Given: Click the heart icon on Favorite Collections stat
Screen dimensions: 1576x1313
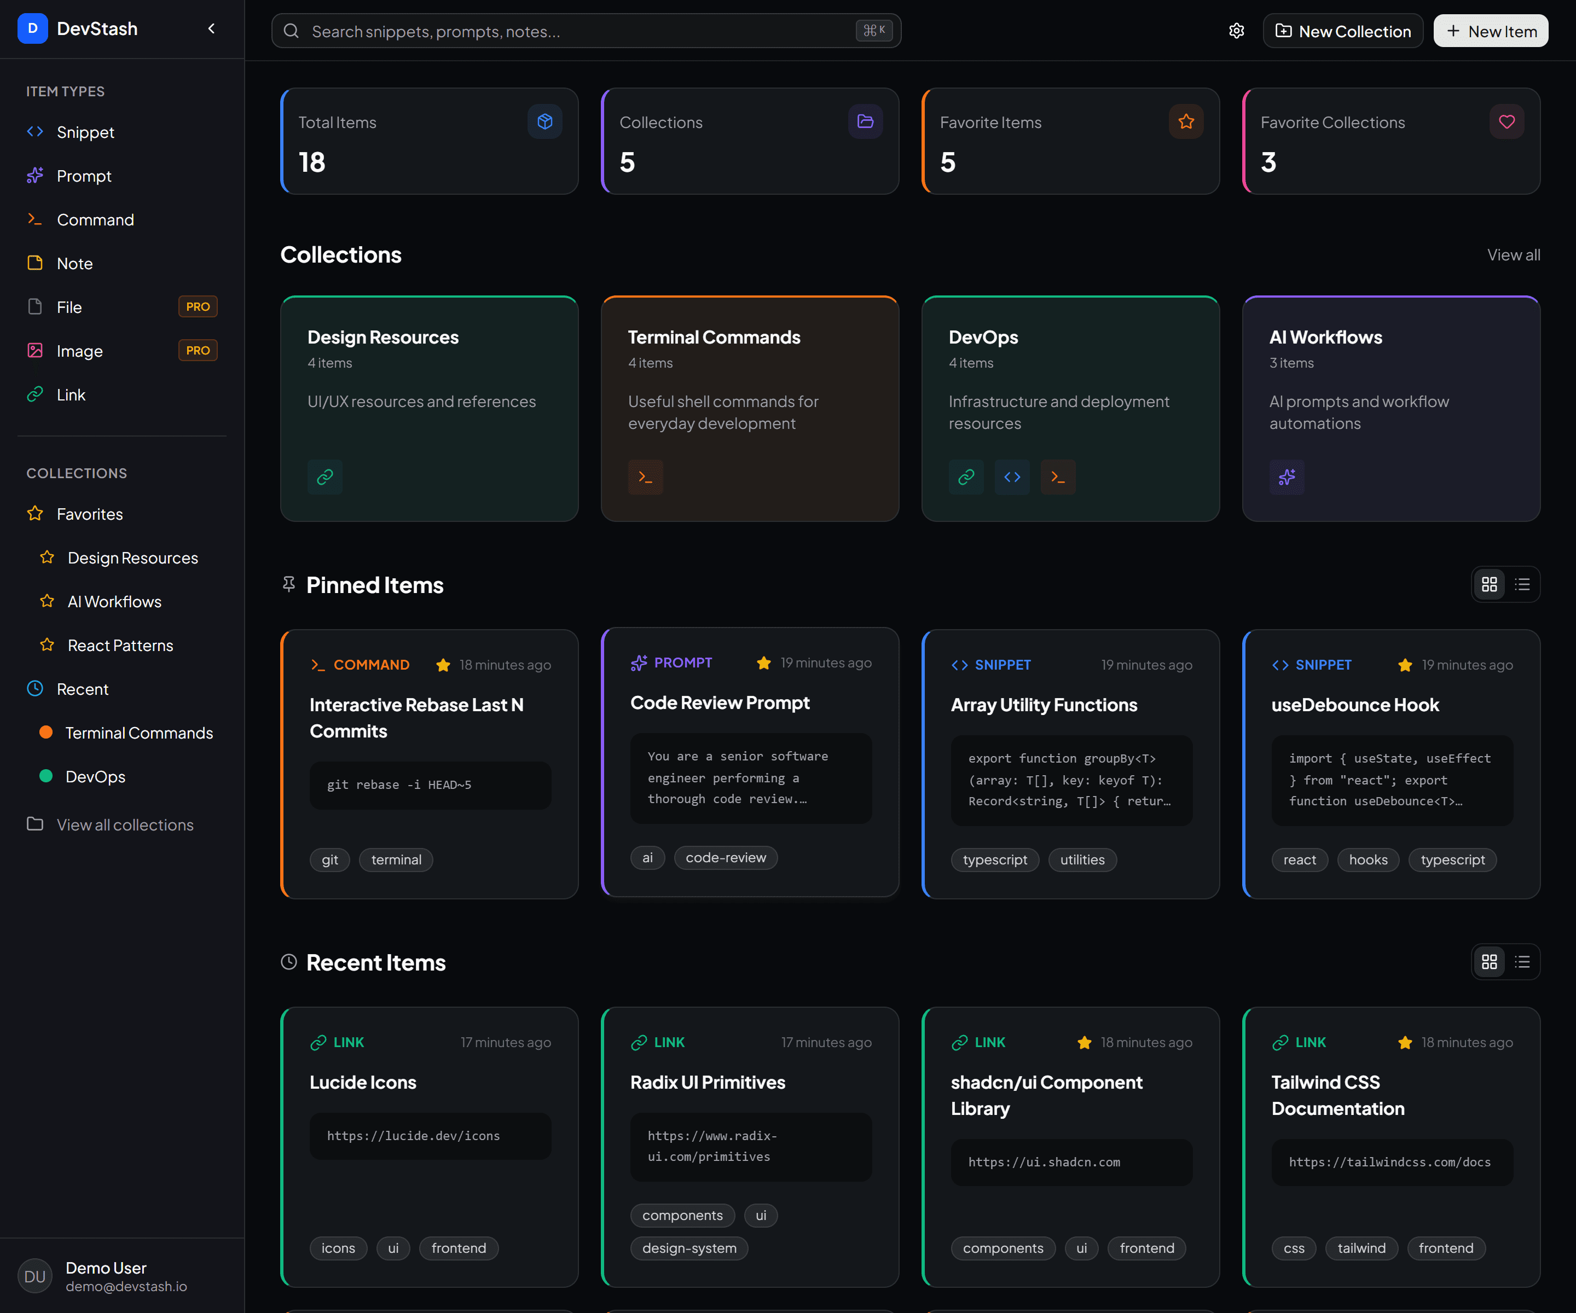Looking at the screenshot, I should tap(1506, 121).
